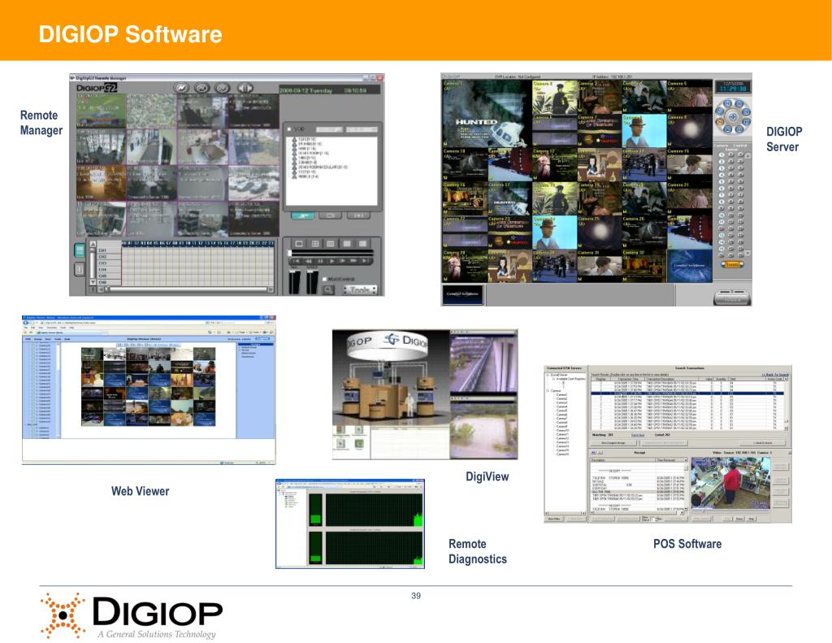This screenshot has height=643, width=832.
Task: Click the highlighted teal button below the server list
Action: [302, 215]
